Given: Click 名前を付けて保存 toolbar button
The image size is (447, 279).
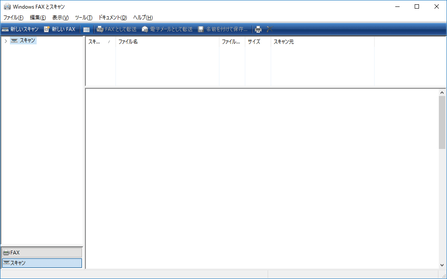Looking at the screenshot, I should (x=223, y=29).
